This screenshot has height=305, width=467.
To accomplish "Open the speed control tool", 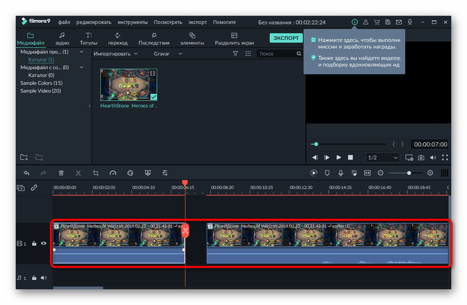I will [113, 173].
